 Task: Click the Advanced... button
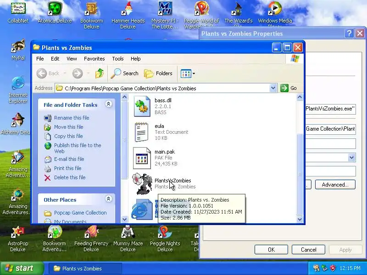335,185
